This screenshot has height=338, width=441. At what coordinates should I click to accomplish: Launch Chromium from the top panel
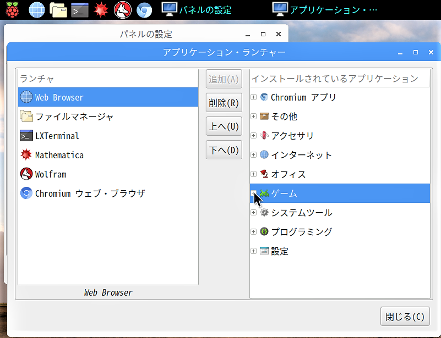pos(144,10)
